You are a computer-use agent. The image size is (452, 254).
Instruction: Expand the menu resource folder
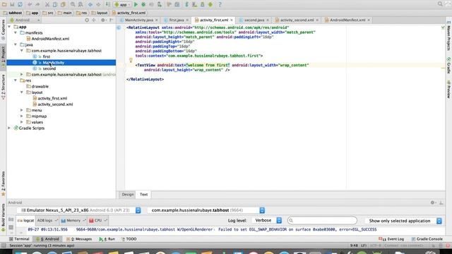click(x=22, y=110)
